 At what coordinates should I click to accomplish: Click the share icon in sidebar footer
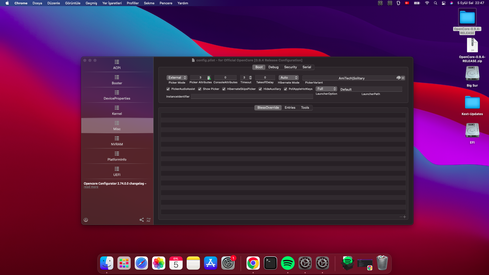tap(142, 220)
